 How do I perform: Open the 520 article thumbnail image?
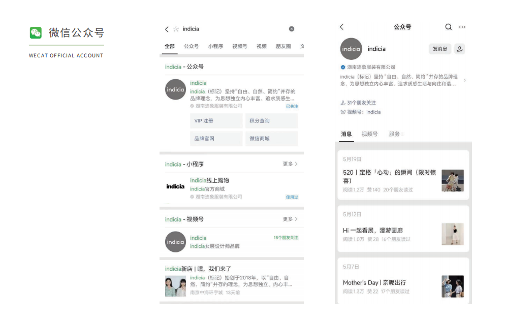pyautogui.click(x=453, y=180)
